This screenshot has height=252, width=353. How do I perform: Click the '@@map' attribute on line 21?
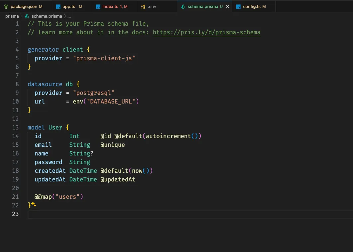point(43,197)
